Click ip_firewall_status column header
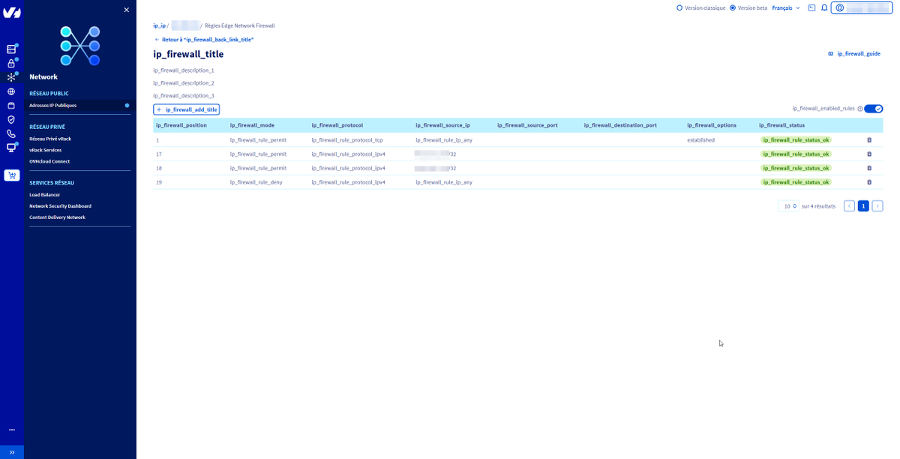The image size is (900, 459). pyautogui.click(x=781, y=125)
